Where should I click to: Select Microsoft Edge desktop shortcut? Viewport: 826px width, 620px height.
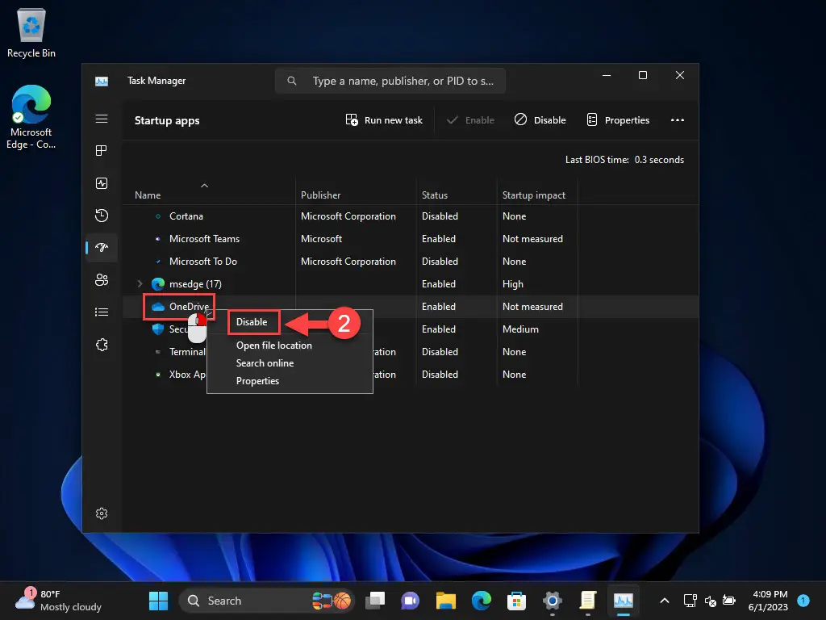tap(31, 117)
